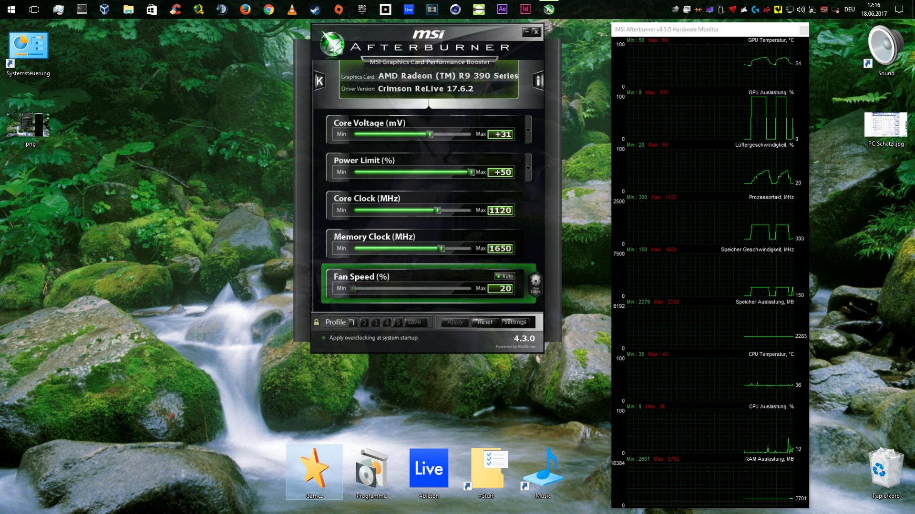This screenshot has height=514, width=915.
Task: Open File Explorer from the taskbar
Action: [128, 10]
